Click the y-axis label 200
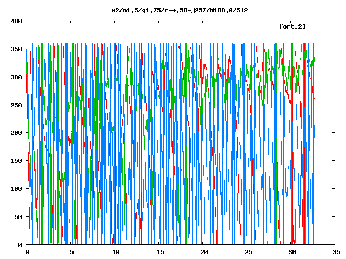The width and height of the screenshot is (346, 259). 16,133
